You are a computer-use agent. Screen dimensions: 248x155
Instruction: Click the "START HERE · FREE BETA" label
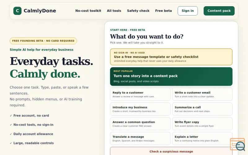127,30
